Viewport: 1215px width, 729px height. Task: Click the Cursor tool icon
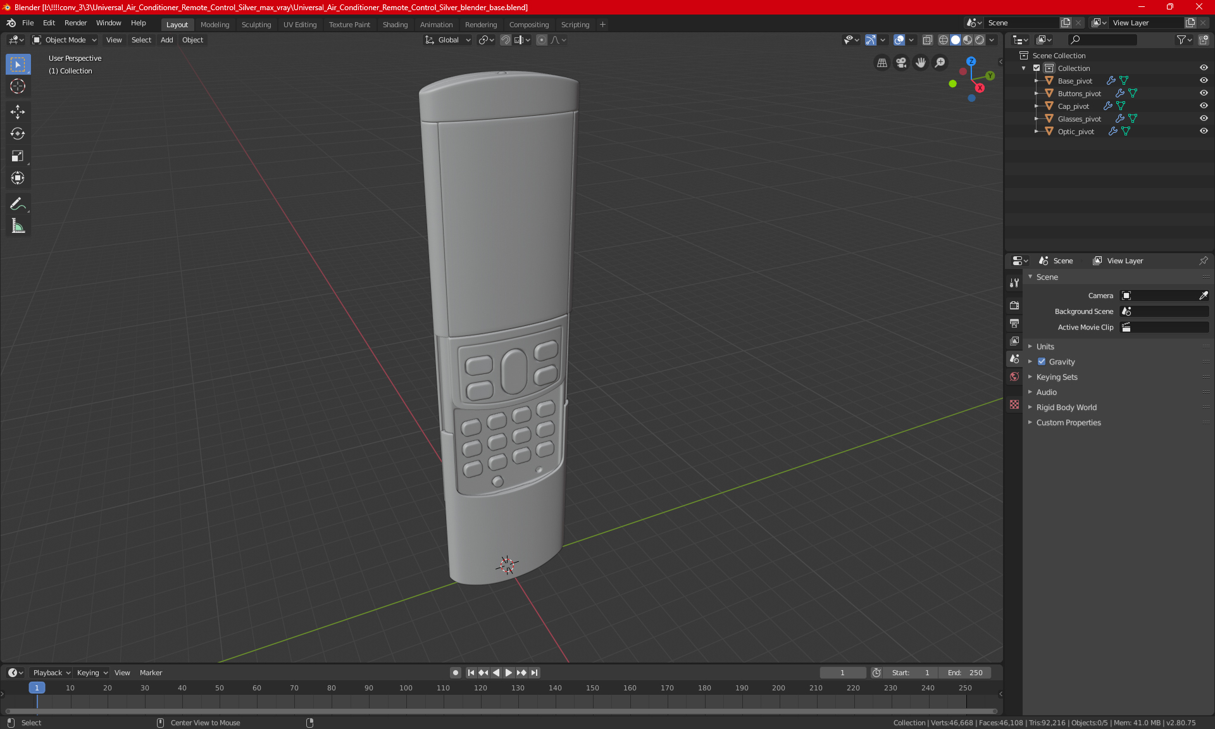coord(18,86)
